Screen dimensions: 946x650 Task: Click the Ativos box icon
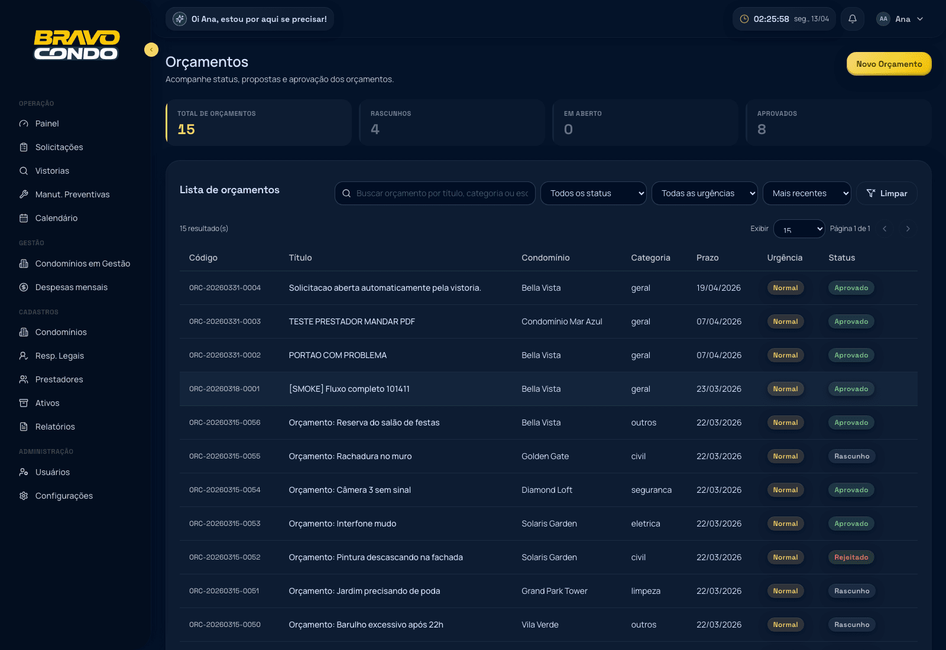pyautogui.click(x=24, y=403)
